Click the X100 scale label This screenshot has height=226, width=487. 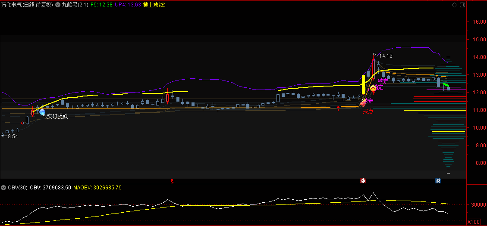point(474,222)
